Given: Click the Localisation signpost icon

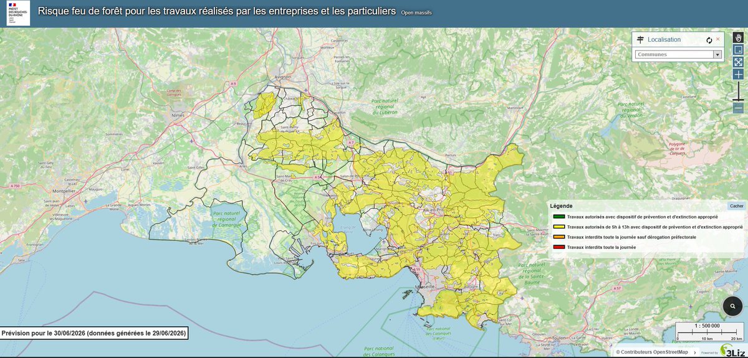Looking at the screenshot, I should (640, 39).
